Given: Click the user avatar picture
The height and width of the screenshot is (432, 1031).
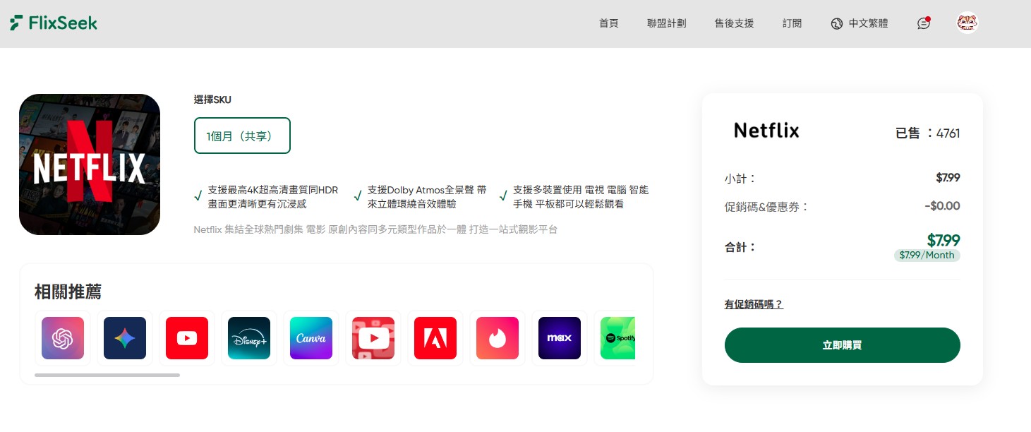Looking at the screenshot, I should [967, 23].
